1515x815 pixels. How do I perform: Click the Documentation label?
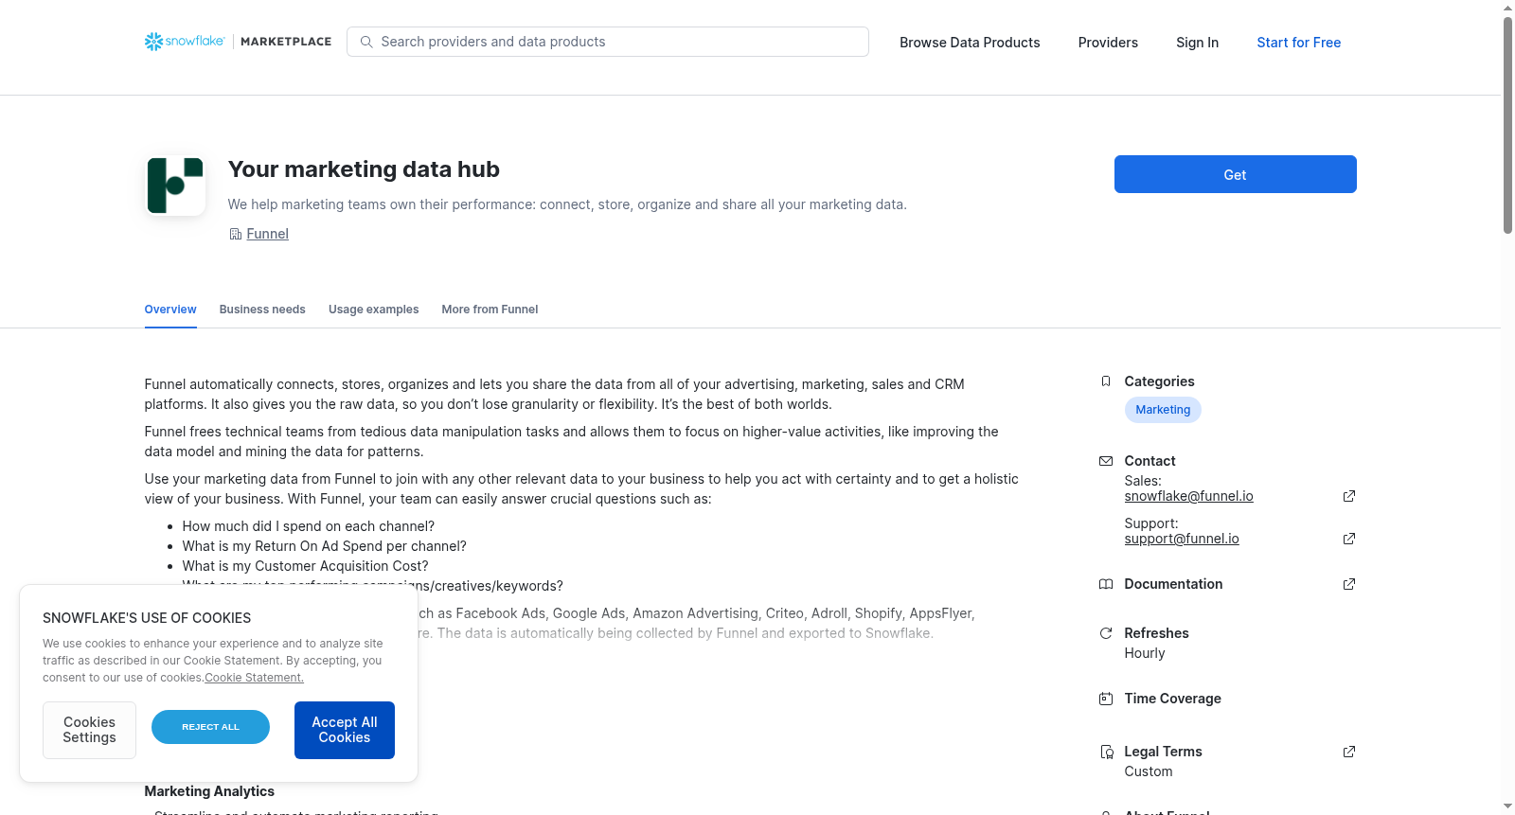[1173, 584]
